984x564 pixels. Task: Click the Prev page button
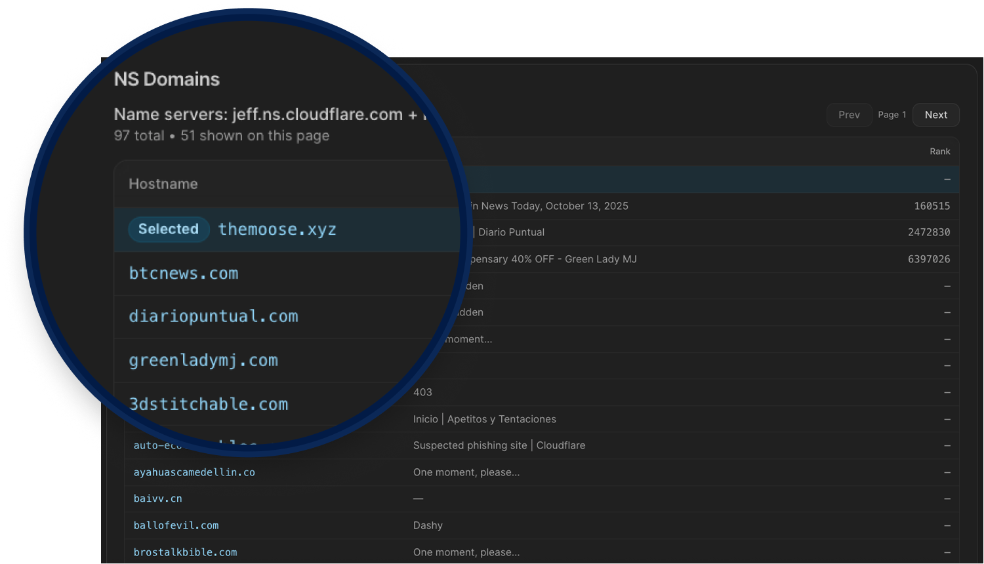tap(849, 115)
